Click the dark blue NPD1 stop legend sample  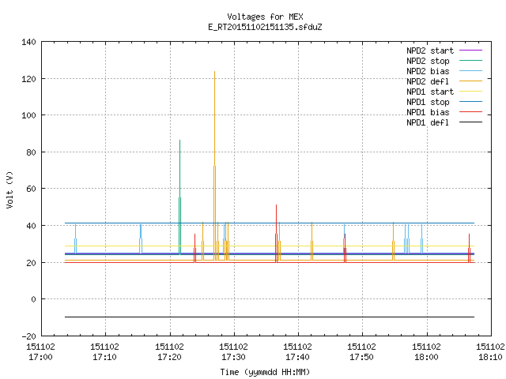[470, 102]
